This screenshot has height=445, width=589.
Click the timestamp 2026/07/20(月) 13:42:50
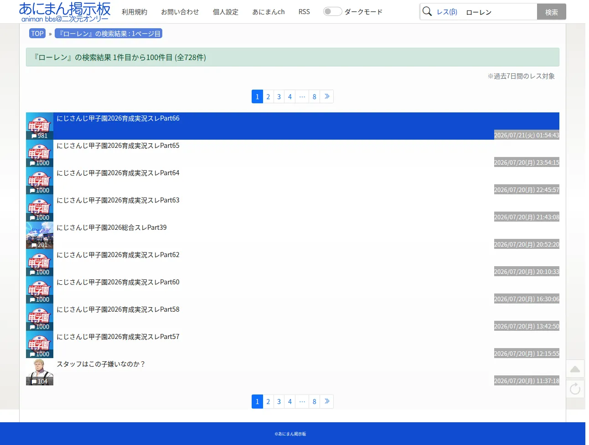(527, 326)
